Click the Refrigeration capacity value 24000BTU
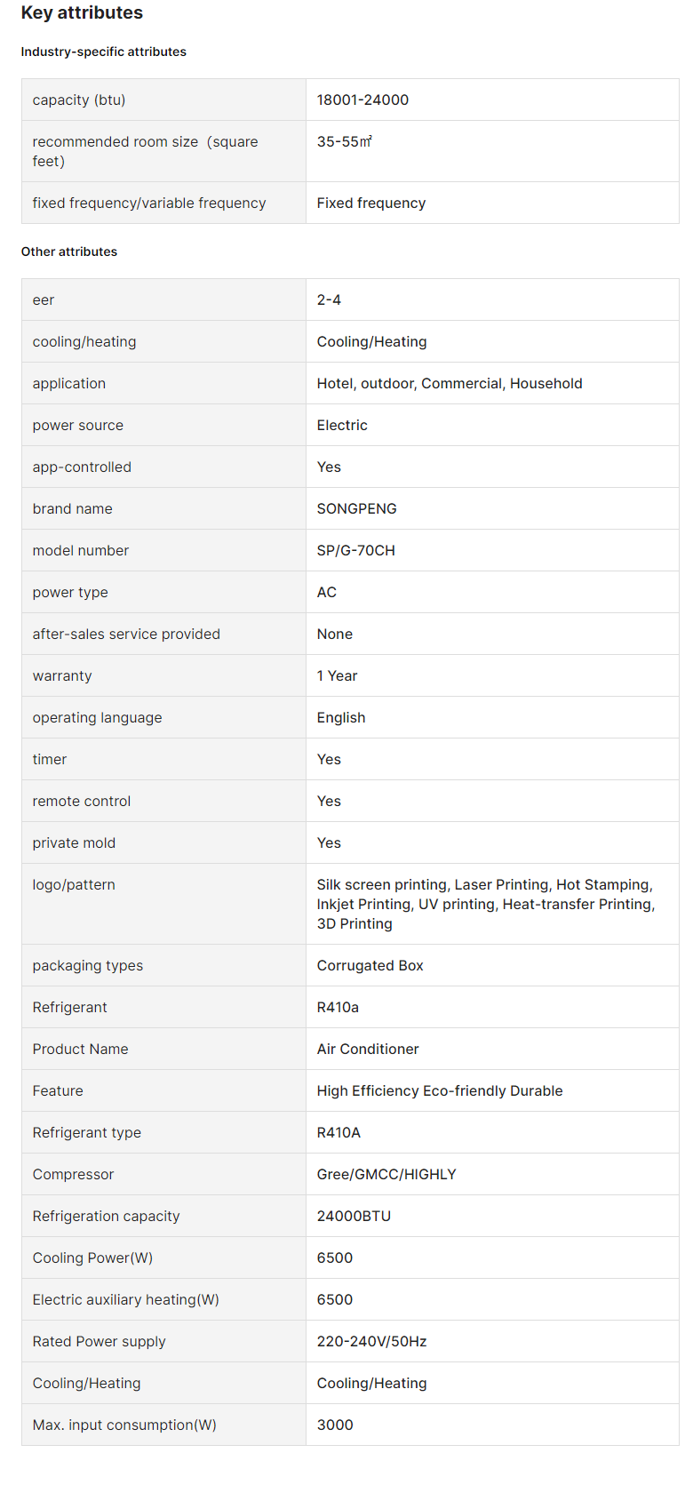This screenshot has width=693, height=1501. (354, 1216)
